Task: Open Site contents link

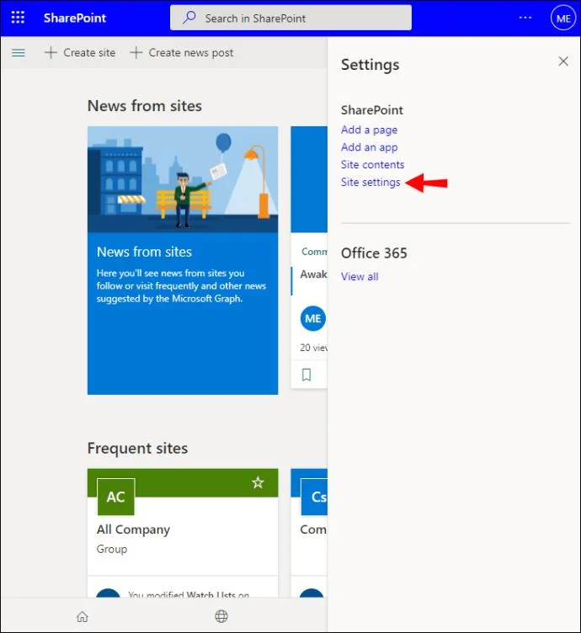Action: [x=372, y=164]
